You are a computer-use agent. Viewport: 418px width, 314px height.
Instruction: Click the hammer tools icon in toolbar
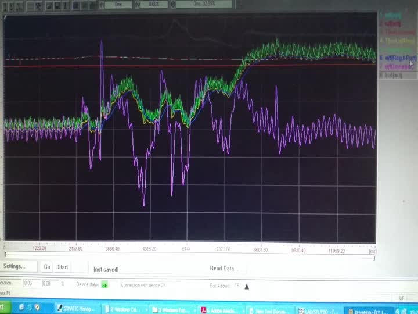point(38,6)
